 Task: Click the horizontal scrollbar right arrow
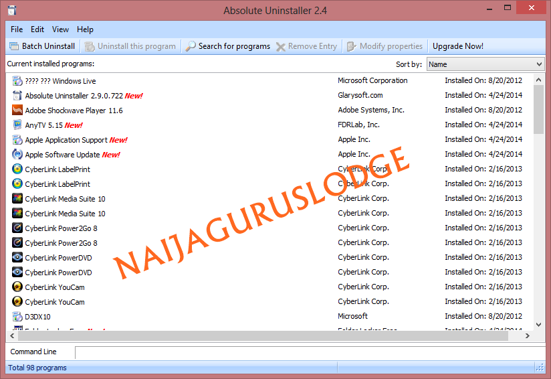tap(528, 335)
